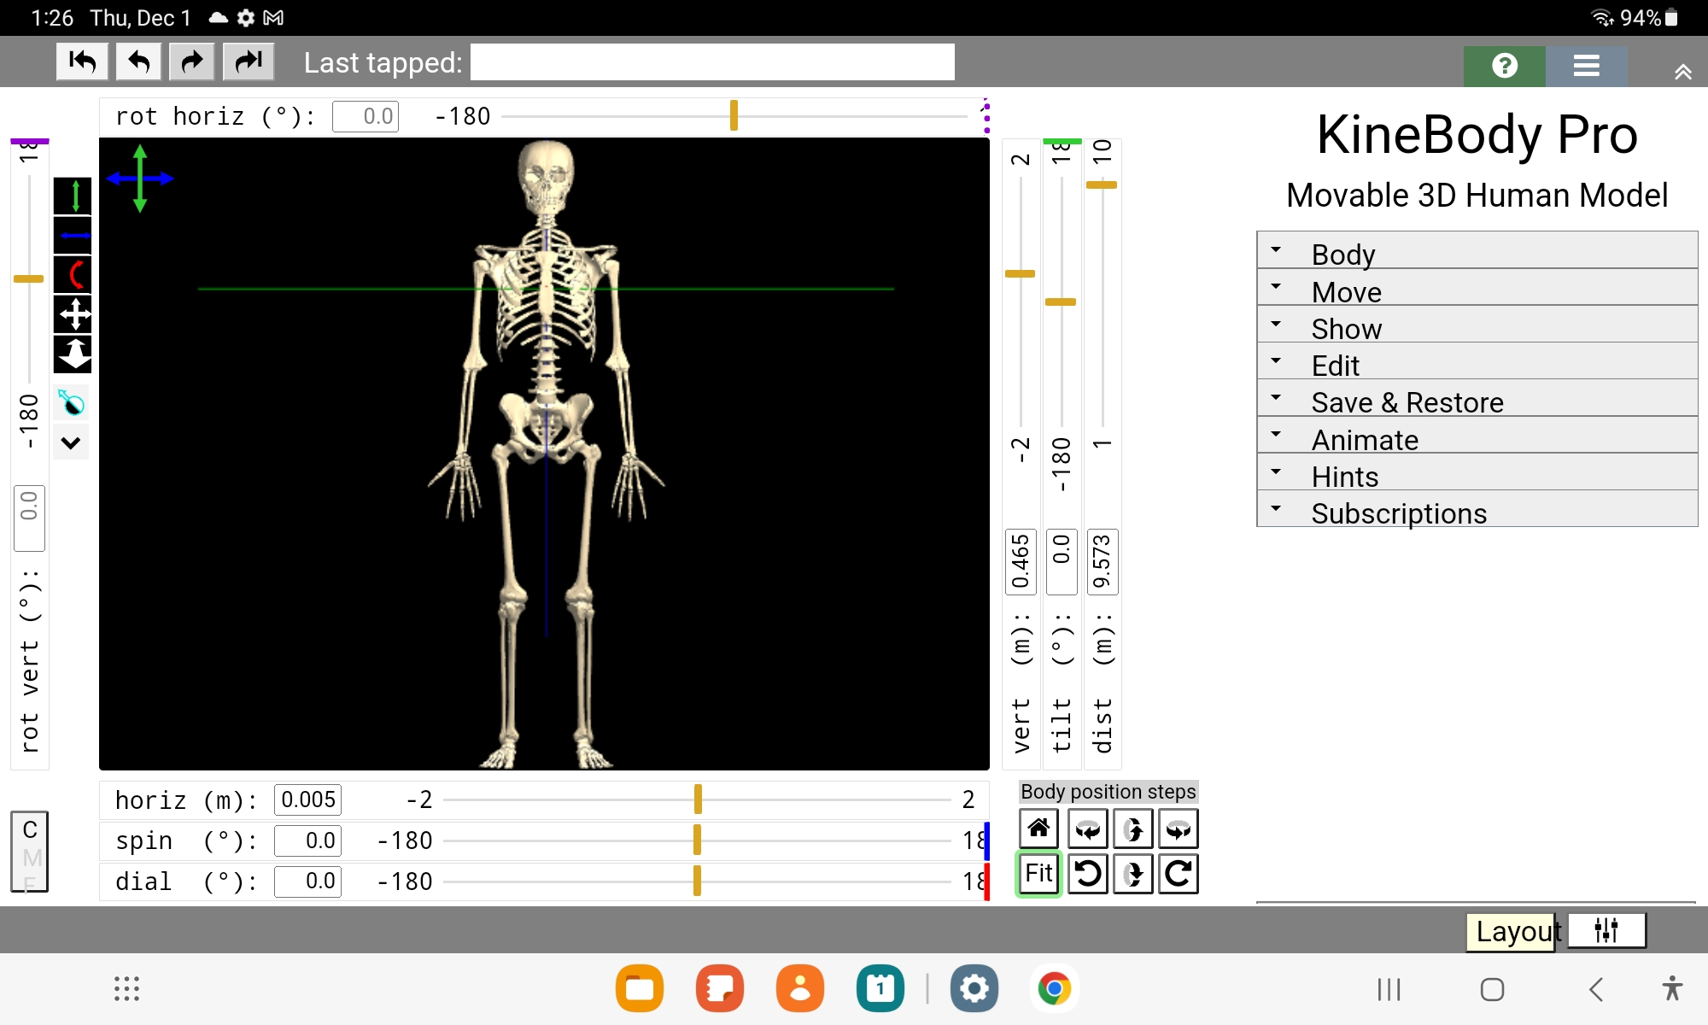Collapse the top bar with the double chevron
This screenshot has width=1708, height=1025.
1682,72
